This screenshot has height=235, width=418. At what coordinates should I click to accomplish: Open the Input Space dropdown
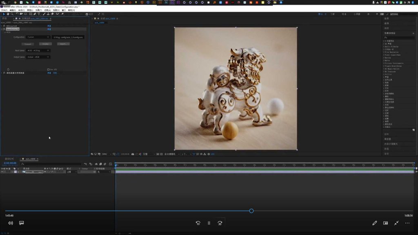[x=38, y=51]
